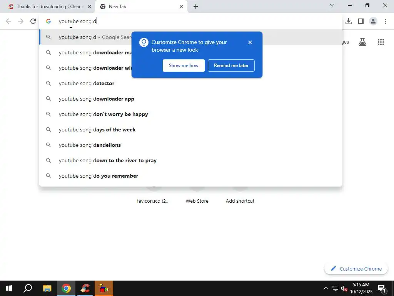Select the New Tab tab
The height and width of the screenshot is (296, 394).
141,7
